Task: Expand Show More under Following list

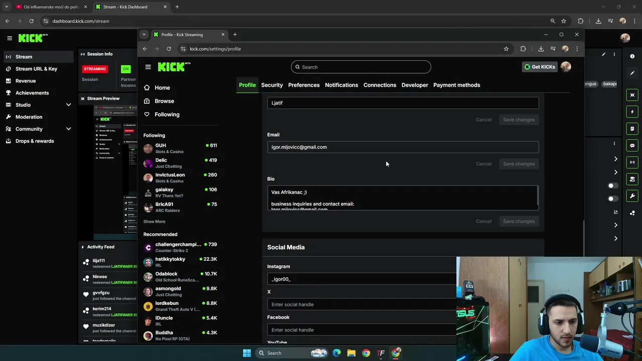Action: 154,222
